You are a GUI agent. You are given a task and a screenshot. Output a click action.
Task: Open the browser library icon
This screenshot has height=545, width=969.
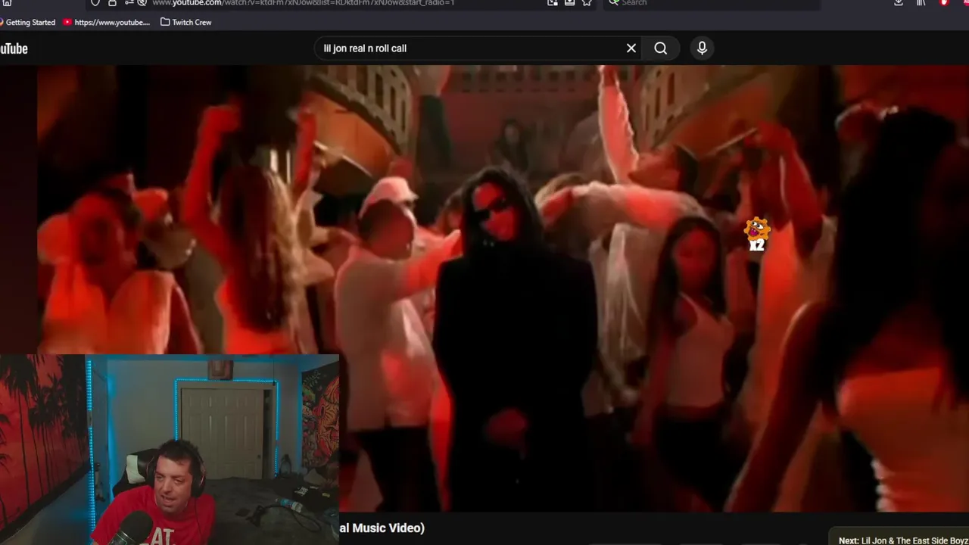tap(921, 3)
